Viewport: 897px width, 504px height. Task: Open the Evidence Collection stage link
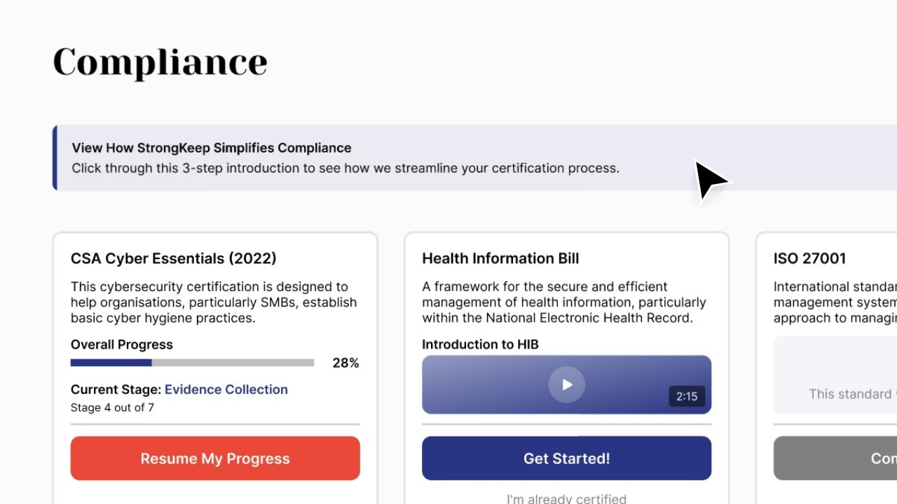(x=226, y=389)
